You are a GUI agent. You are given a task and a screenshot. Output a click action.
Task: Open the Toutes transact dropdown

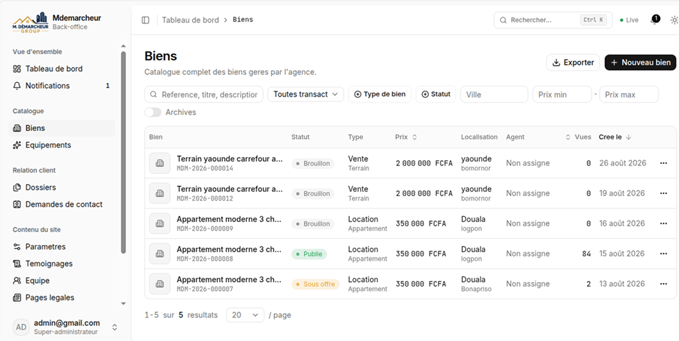pyautogui.click(x=306, y=94)
